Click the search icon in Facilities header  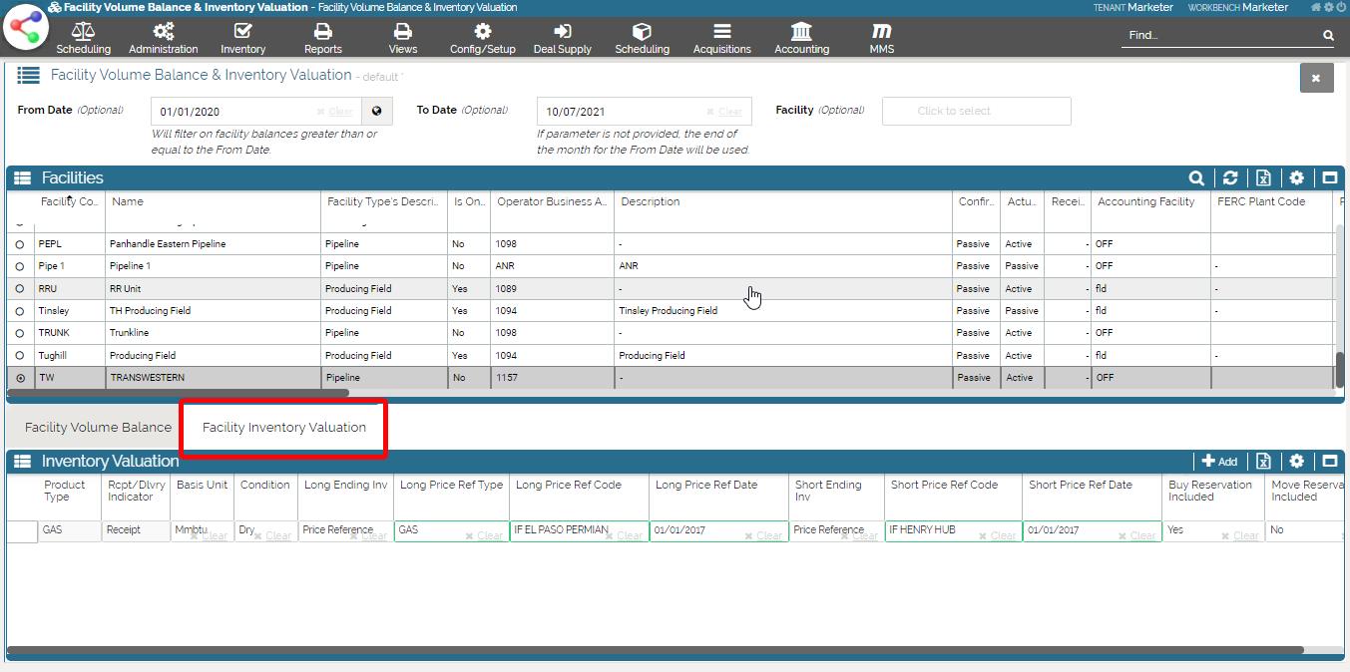(x=1195, y=178)
